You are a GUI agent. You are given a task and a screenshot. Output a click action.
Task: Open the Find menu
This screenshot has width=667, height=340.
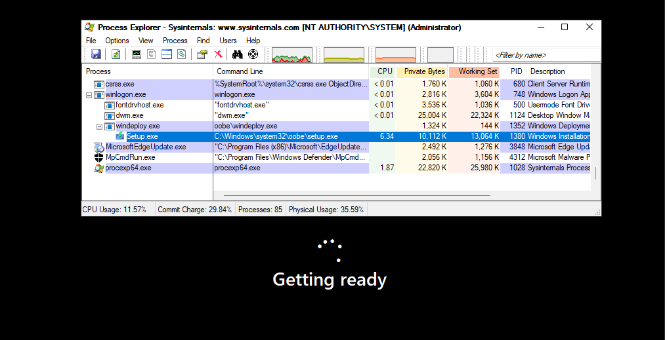pyautogui.click(x=204, y=41)
